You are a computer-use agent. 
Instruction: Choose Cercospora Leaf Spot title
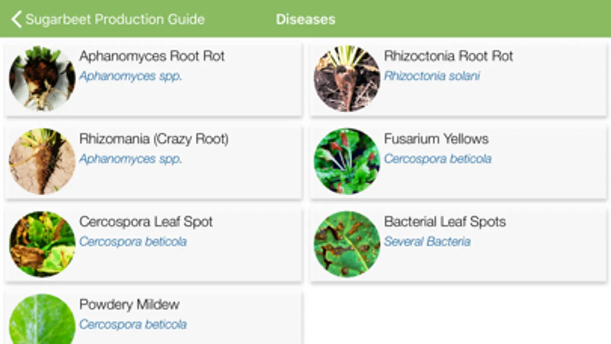tap(146, 222)
